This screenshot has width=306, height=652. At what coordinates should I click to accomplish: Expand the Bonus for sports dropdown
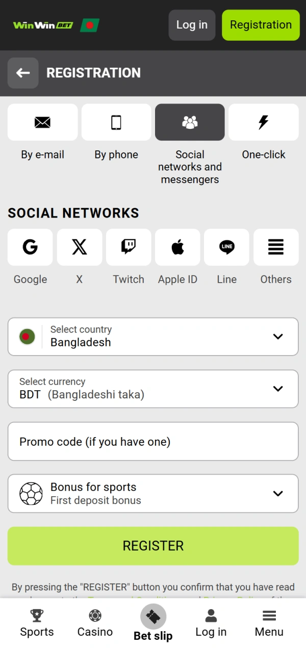[x=153, y=493]
